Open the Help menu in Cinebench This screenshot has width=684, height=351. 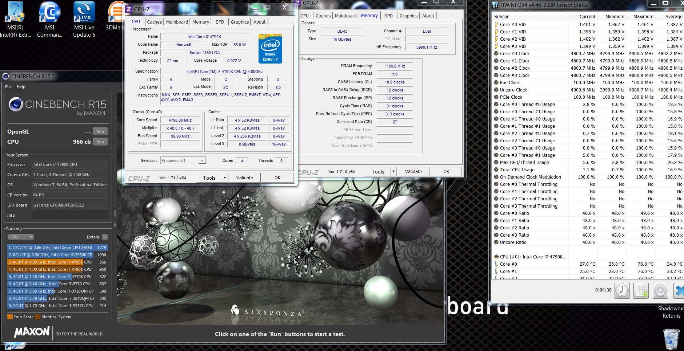tap(21, 87)
